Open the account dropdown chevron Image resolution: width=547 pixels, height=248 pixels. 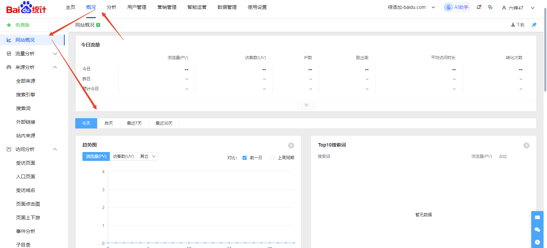(x=533, y=8)
